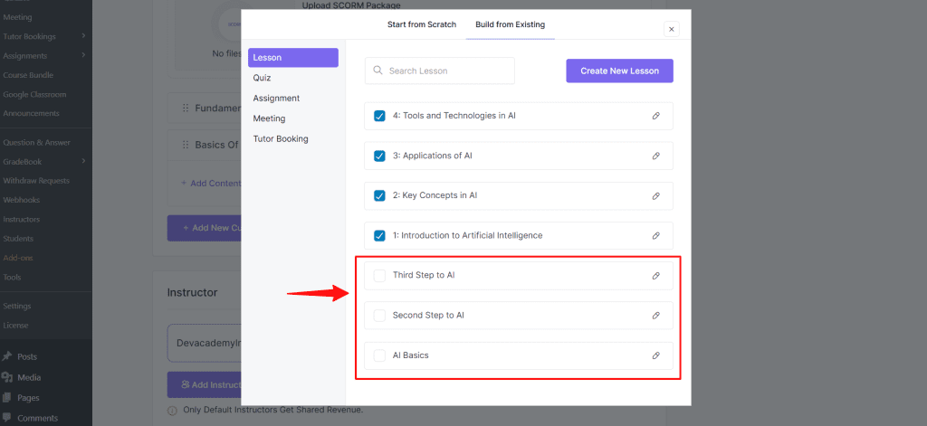
Task: Edit lesson 1: Introduction to Artificial Intelligence
Action: (655, 236)
